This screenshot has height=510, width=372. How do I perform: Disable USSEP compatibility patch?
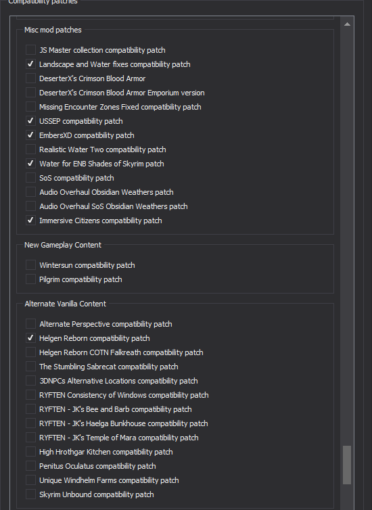coord(30,121)
